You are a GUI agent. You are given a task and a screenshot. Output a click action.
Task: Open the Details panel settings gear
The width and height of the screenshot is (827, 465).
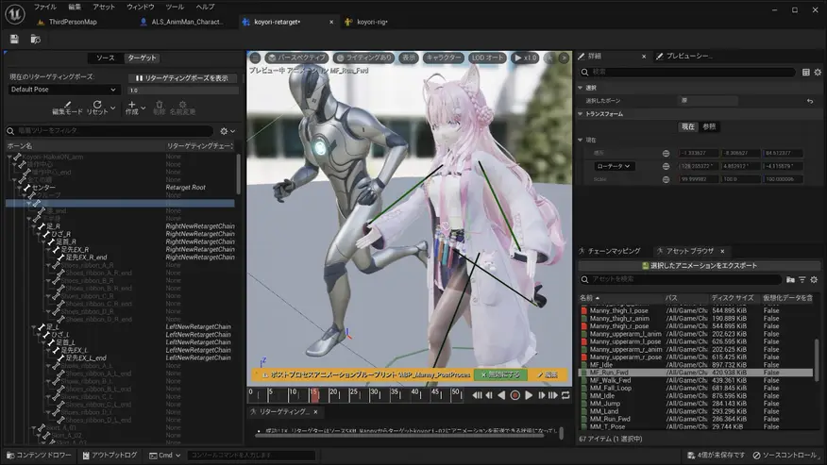click(x=818, y=73)
